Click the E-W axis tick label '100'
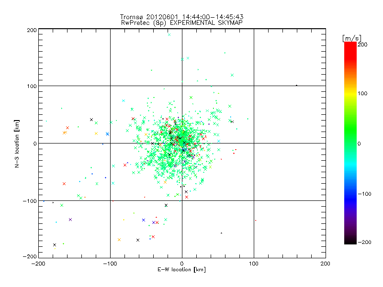 click(254, 264)
